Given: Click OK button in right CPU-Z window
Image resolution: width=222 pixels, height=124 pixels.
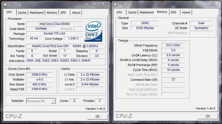Looking at the screenshot, I should (x=208, y=116).
